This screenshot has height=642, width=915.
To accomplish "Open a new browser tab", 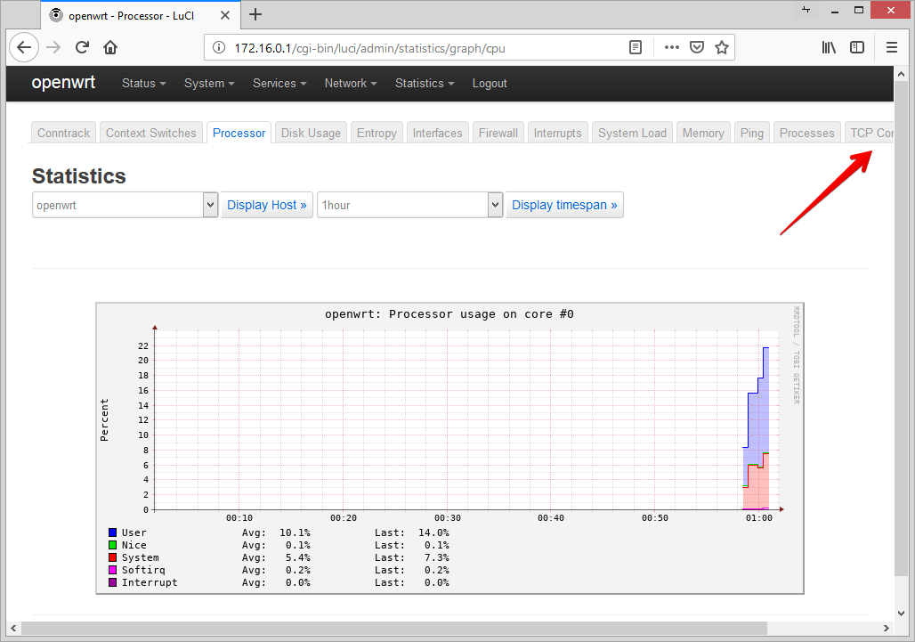I will click(255, 14).
